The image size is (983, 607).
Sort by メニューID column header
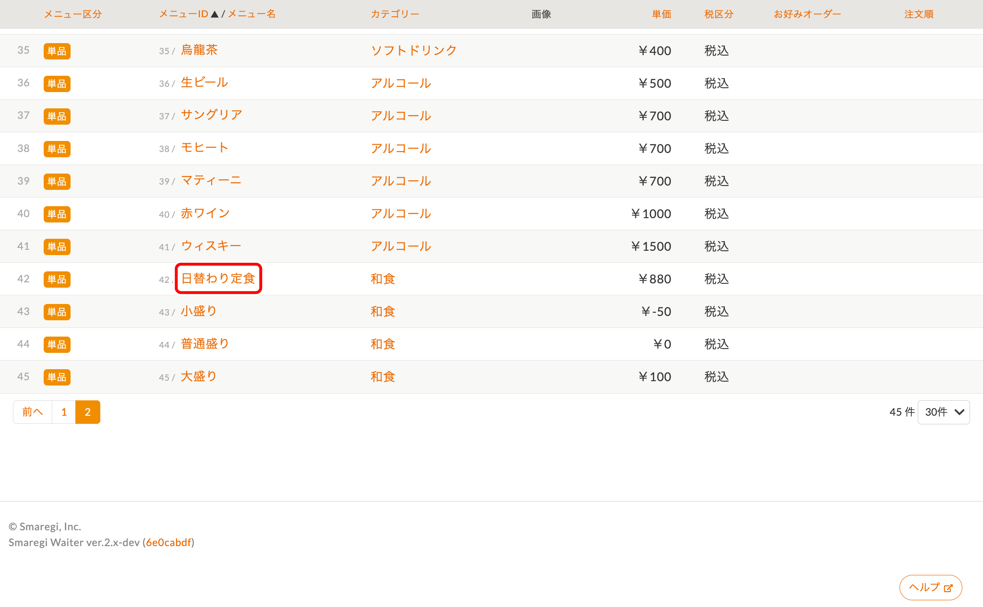pyautogui.click(x=184, y=14)
